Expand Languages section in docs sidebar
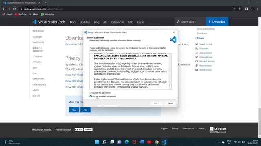Image resolution: width=261 pixels, height=146 pixels. tap(38, 42)
